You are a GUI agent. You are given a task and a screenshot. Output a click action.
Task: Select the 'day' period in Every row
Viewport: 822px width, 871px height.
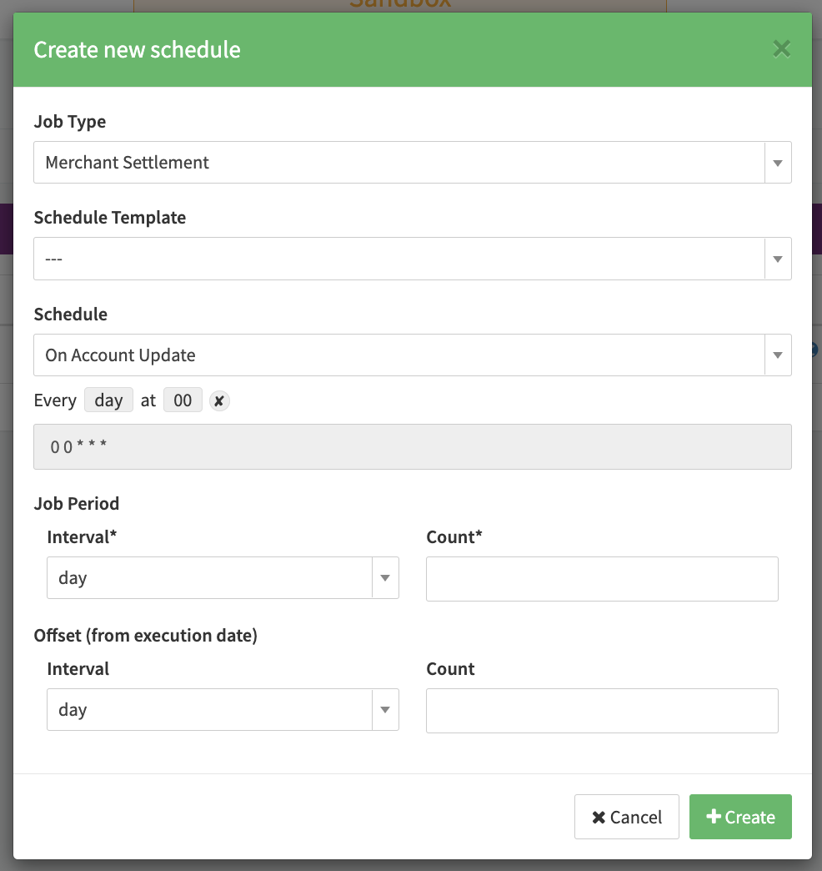[x=108, y=400]
